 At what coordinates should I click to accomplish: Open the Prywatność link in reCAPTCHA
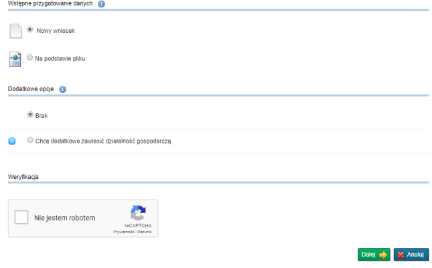click(124, 232)
